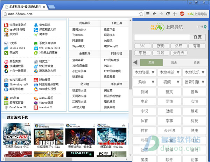Image resolution: width=210 pixels, height=162 pixels.
Task: Open the 变形金刚 game cover thumbnail
Action: point(80,134)
